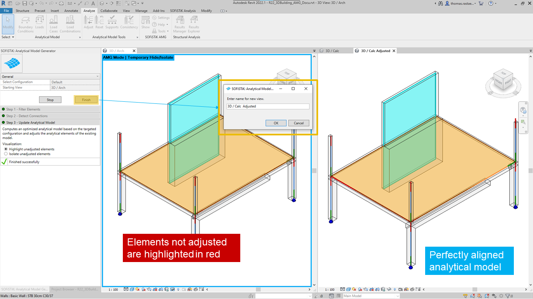Close the 3D / Calc Adjusted view tab
Screen dimensions: 533x299
[394, 51]
